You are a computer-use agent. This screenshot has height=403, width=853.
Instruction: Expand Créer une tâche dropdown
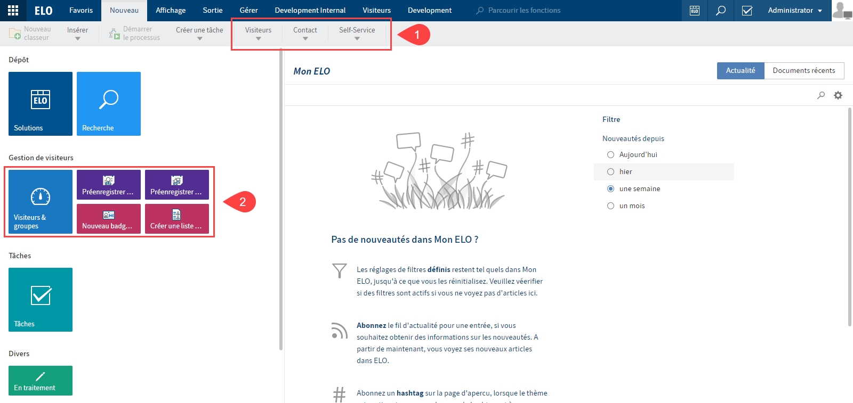tap(199, 34)
